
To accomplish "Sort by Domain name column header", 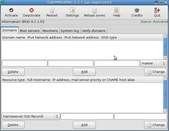I will (x=14, y=38).
